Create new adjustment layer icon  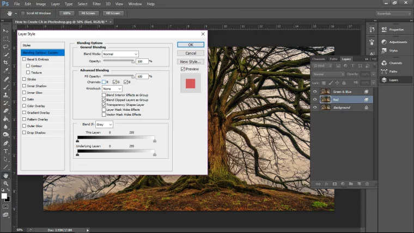[343, 184]
